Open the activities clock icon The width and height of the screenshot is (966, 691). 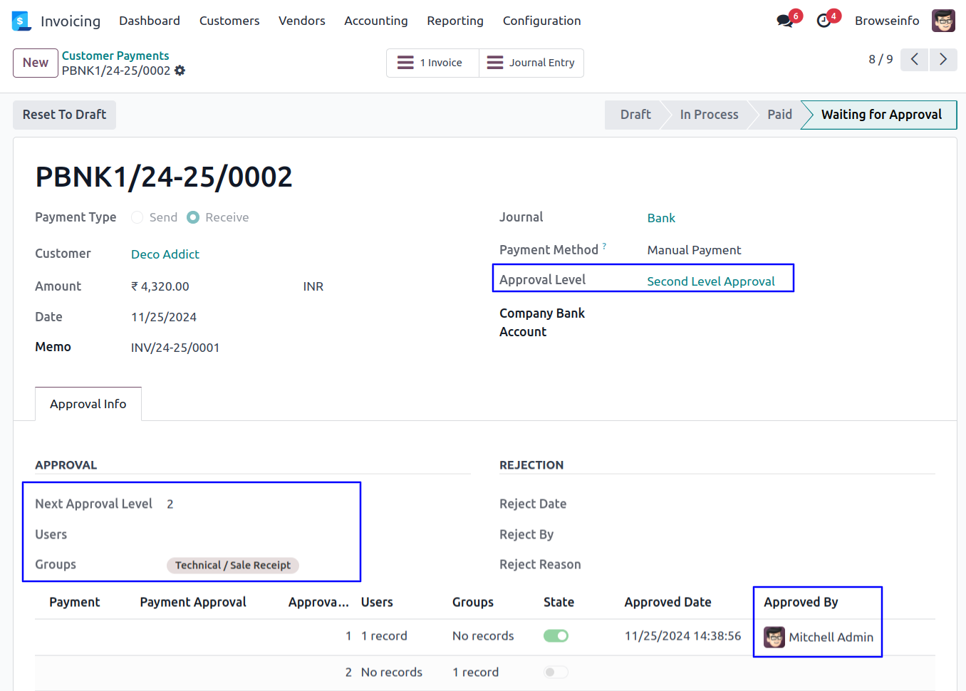[x=824, y=21]
